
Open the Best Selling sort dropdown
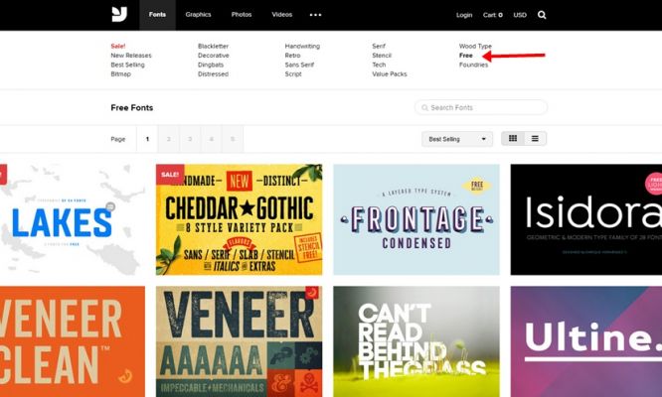coord(457,139)
